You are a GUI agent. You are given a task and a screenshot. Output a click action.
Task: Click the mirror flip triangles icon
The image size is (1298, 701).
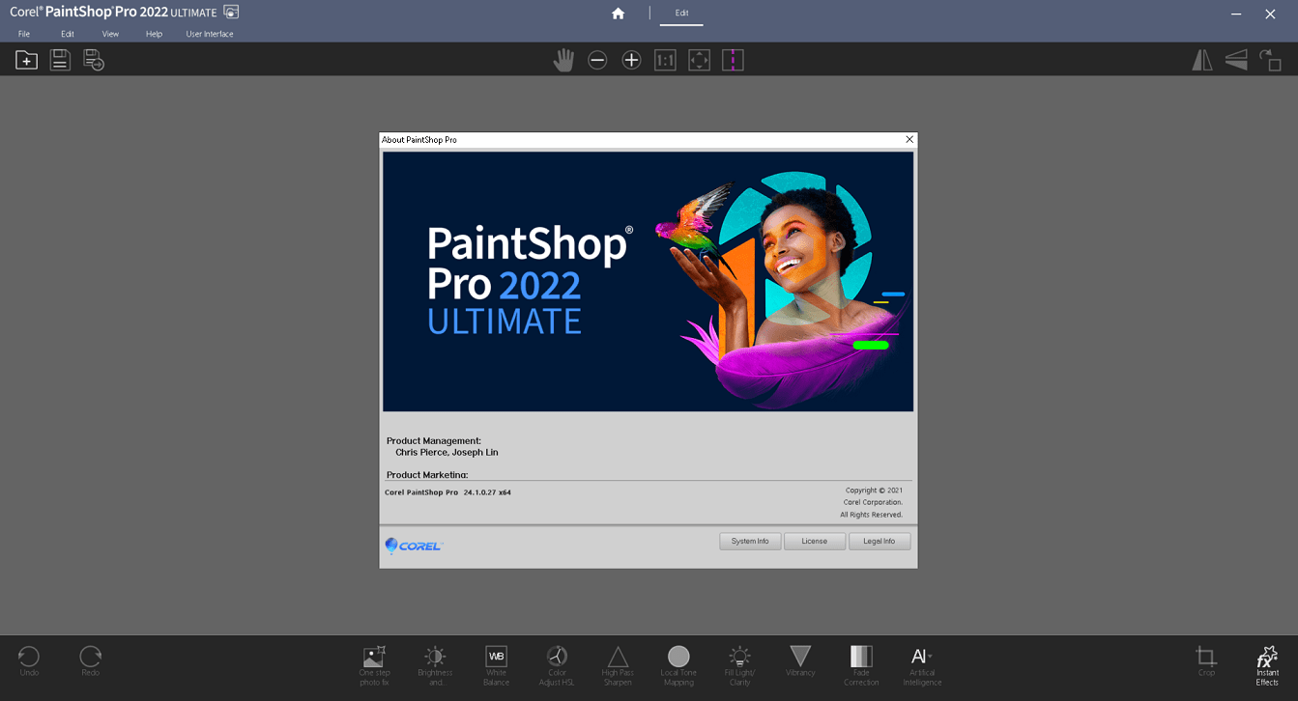(1202, 60)
